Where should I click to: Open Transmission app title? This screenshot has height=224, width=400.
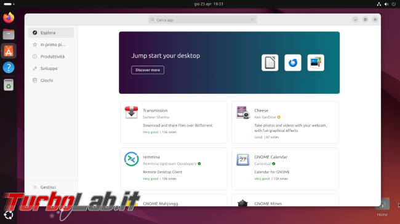click(155, 110)
